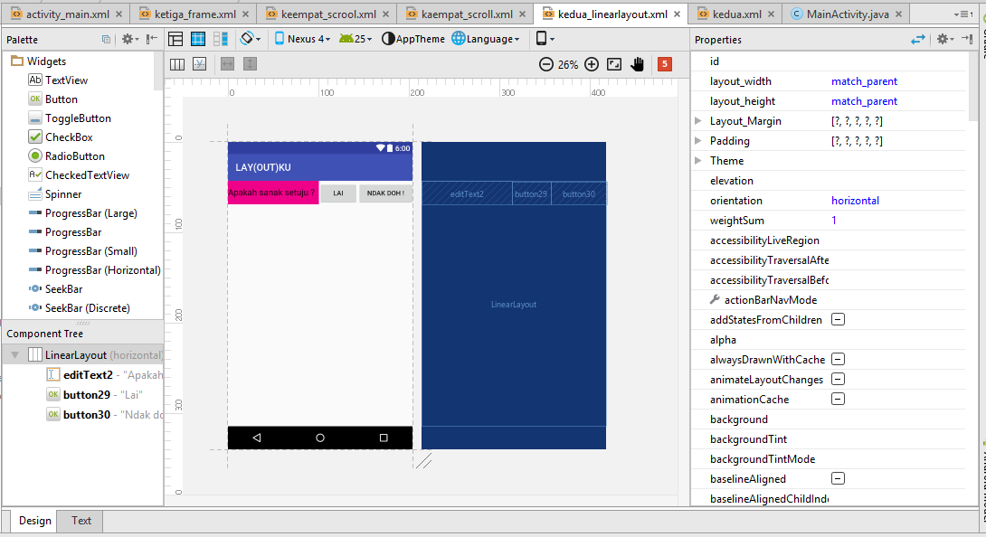The image size is (986, 537).
Task: Pick ToggleButton from the palette
Action: 69,118
